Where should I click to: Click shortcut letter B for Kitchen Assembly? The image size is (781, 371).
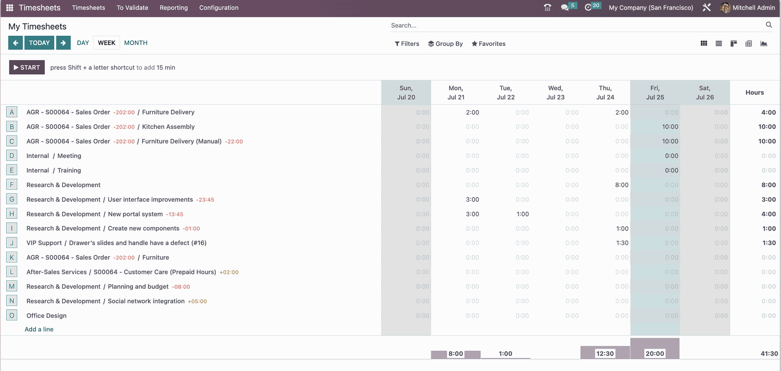click(12, 127)
